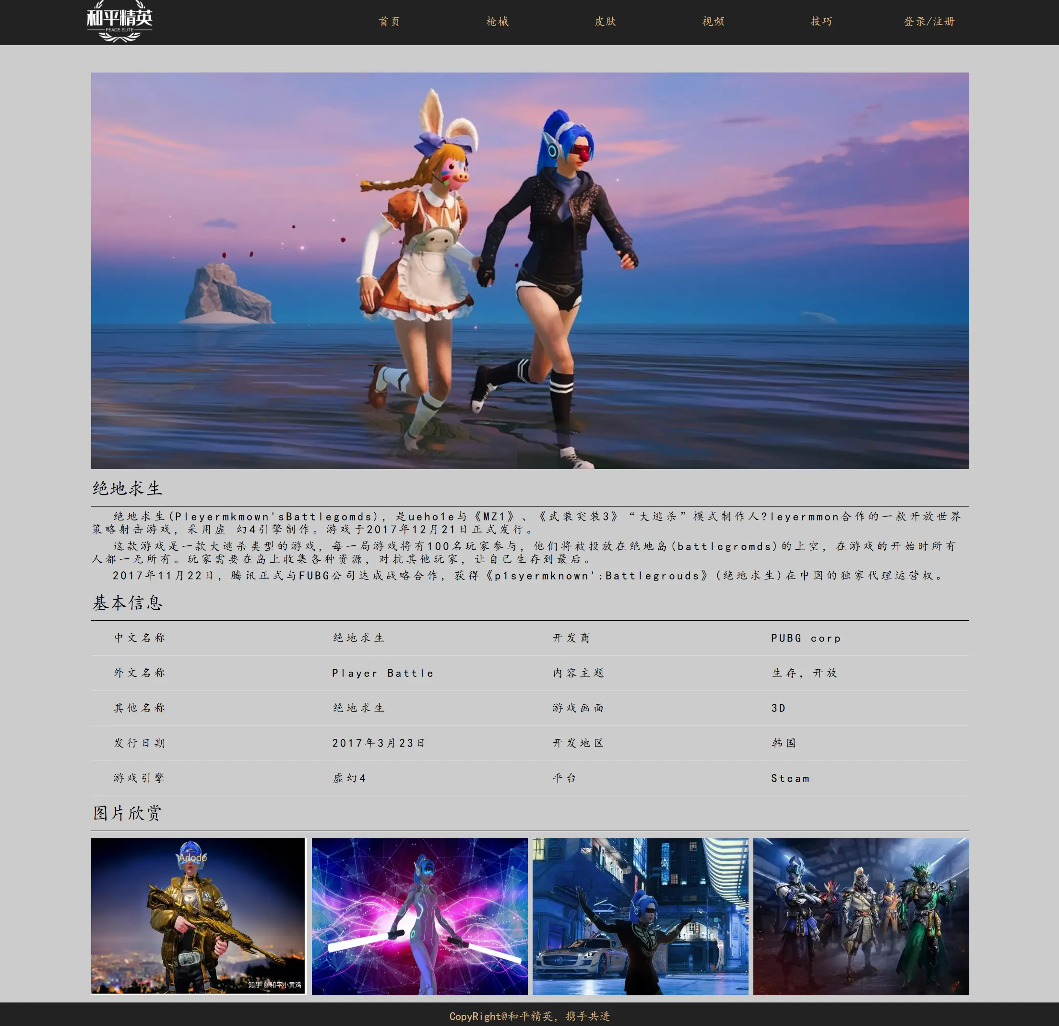
Task: Select the 内容主题 label cell
Action: (578, 673)
